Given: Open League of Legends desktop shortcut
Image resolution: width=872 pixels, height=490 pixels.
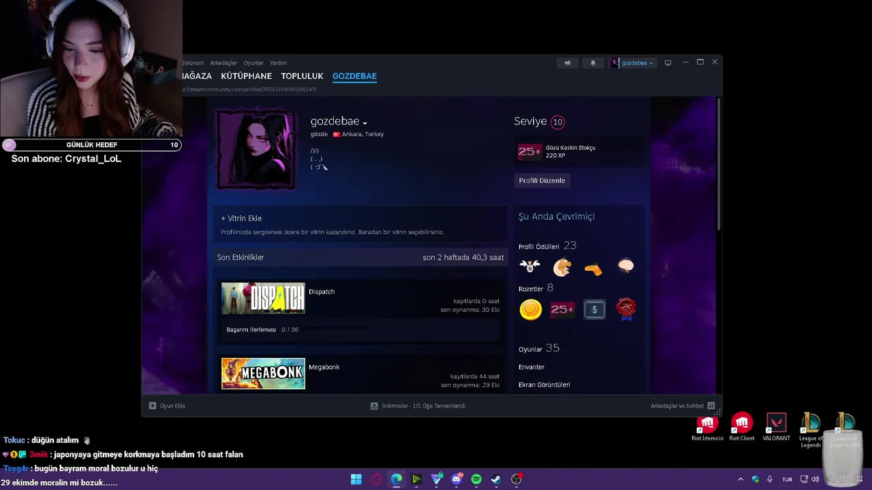Looking at the screenshot, I should coord(811,430).
